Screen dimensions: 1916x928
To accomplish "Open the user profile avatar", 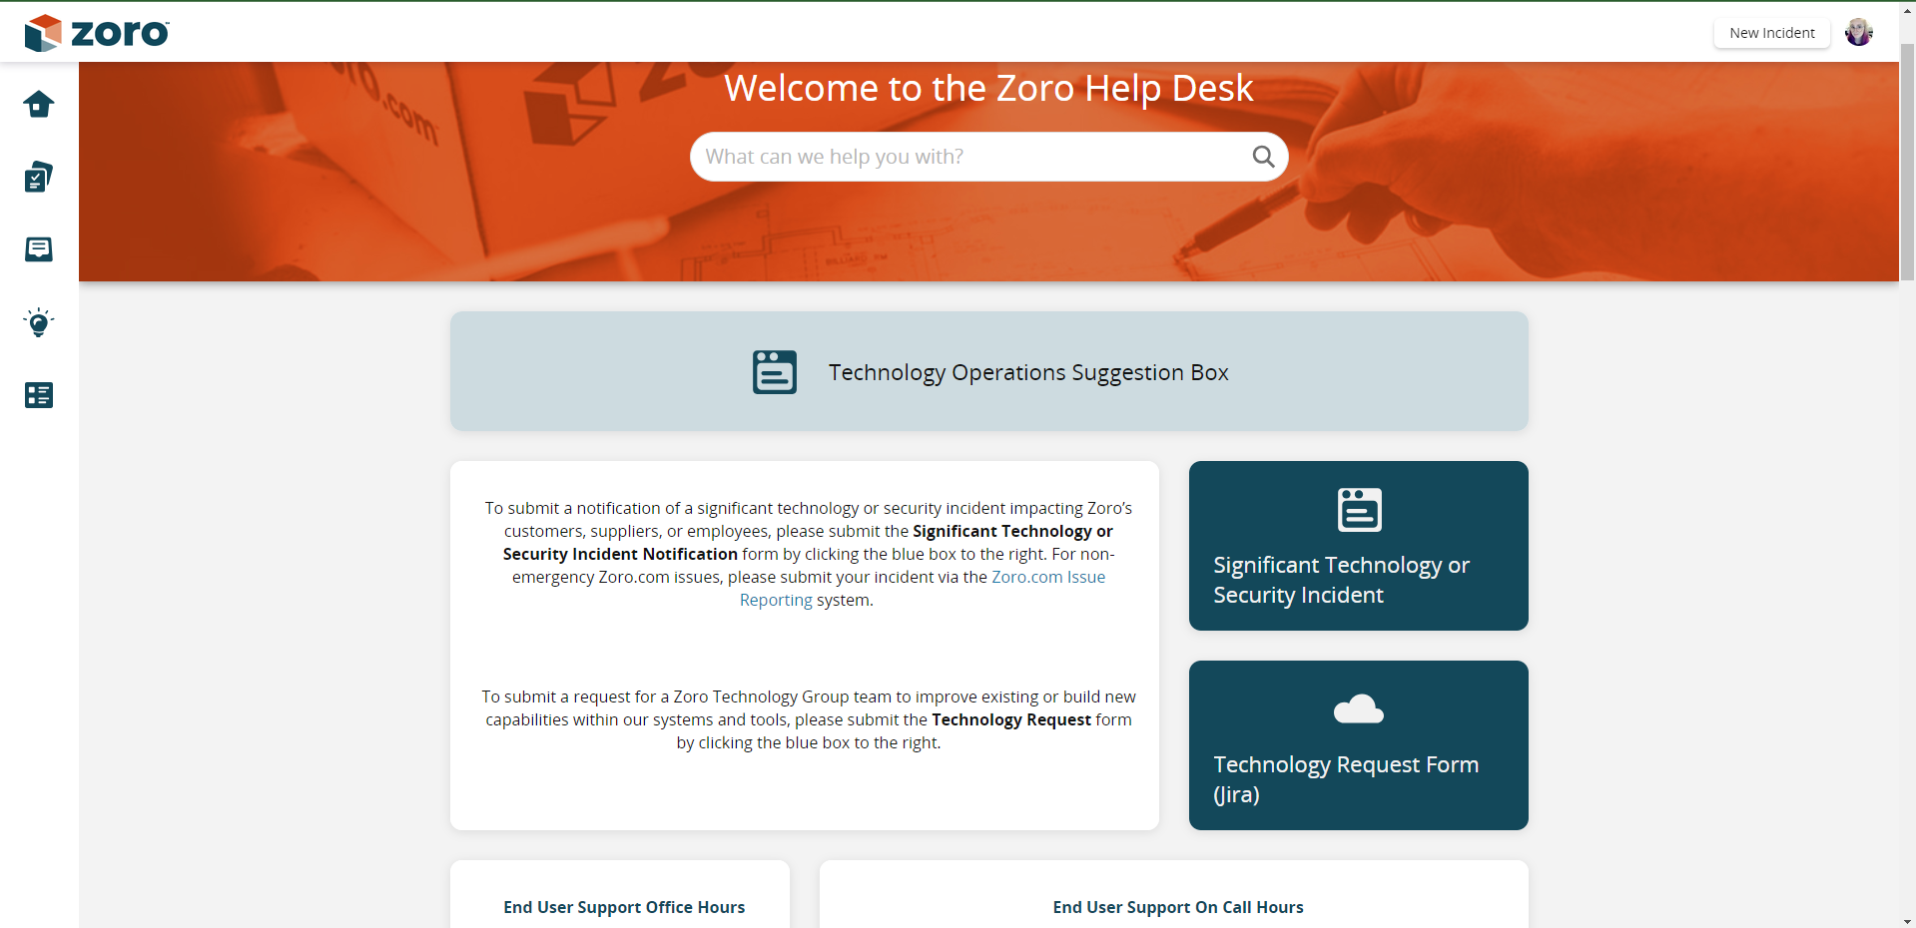I will pos(1858,33).
